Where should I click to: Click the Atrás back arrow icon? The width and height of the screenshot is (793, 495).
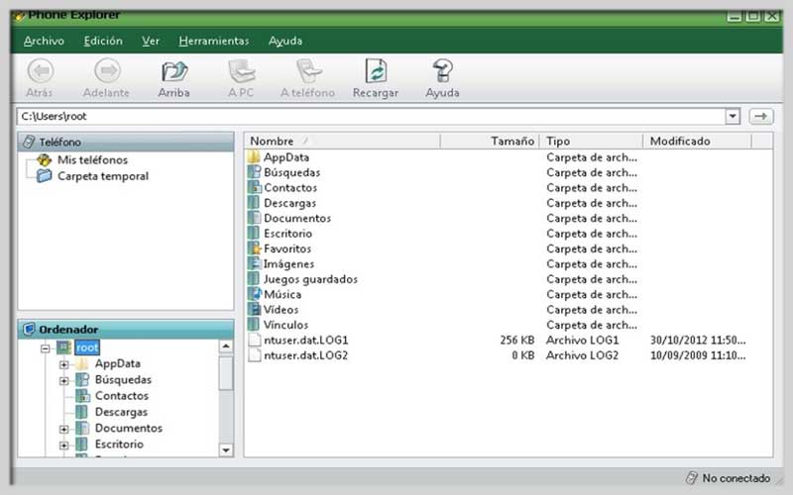tap(41, 70)
